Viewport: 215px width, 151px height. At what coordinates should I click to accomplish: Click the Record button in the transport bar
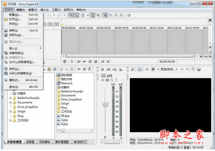[65, 62]
